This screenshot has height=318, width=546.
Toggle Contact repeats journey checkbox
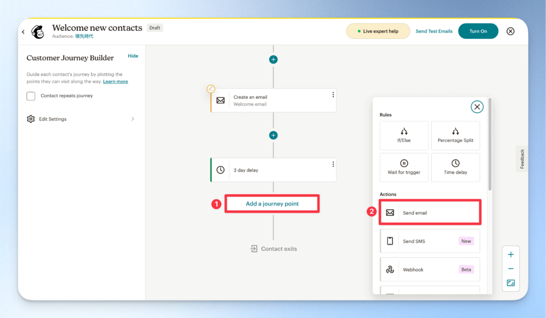(x=31, y=96)
